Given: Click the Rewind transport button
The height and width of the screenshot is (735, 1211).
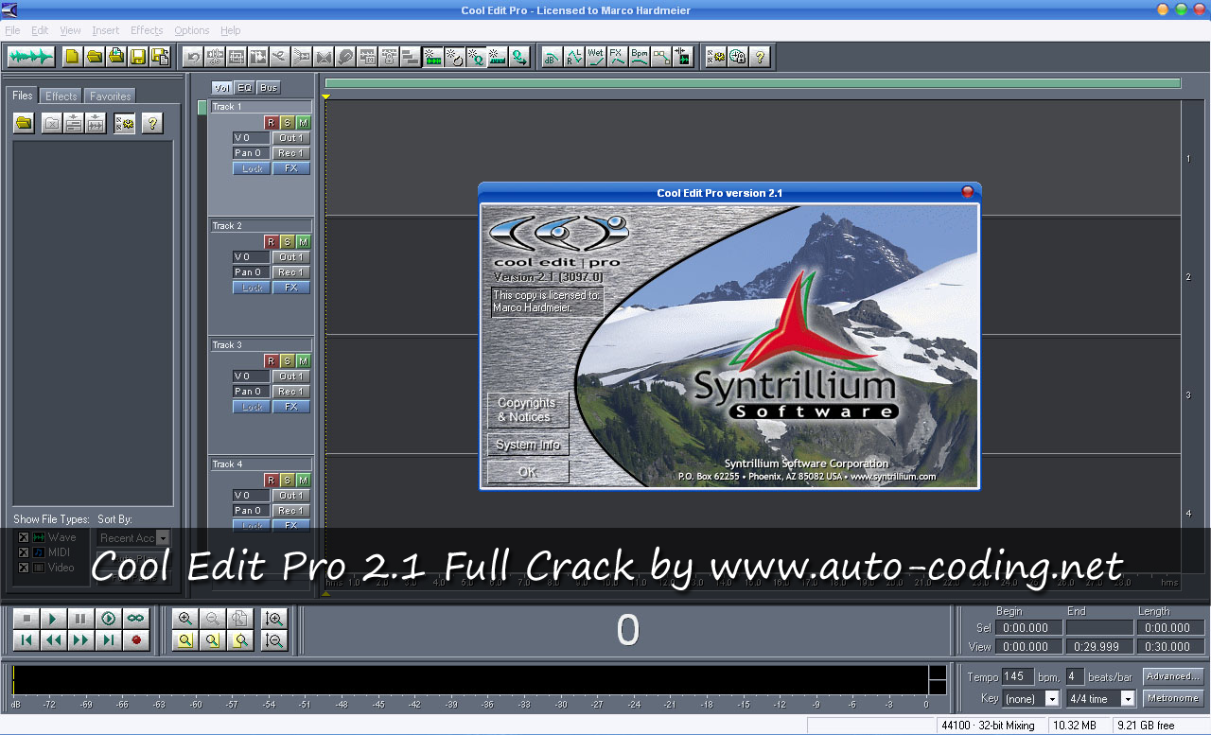Looking at the screenshot, I should click(x=53, y=640).
